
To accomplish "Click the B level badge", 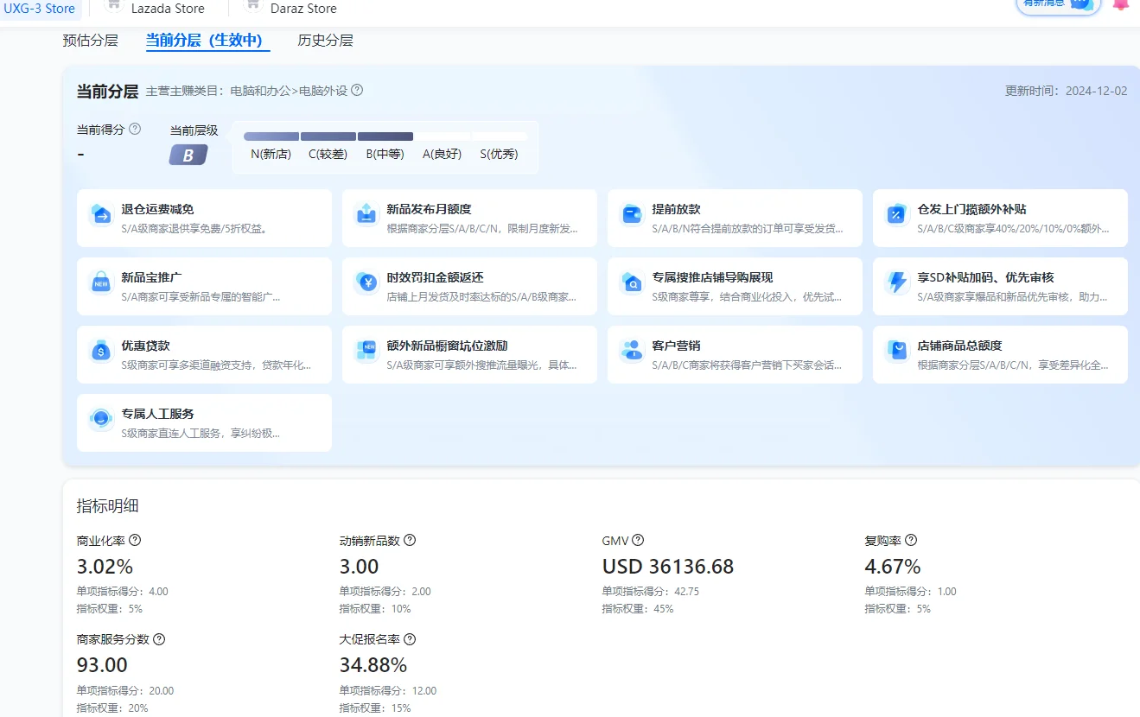I will (x=188, y=155).
